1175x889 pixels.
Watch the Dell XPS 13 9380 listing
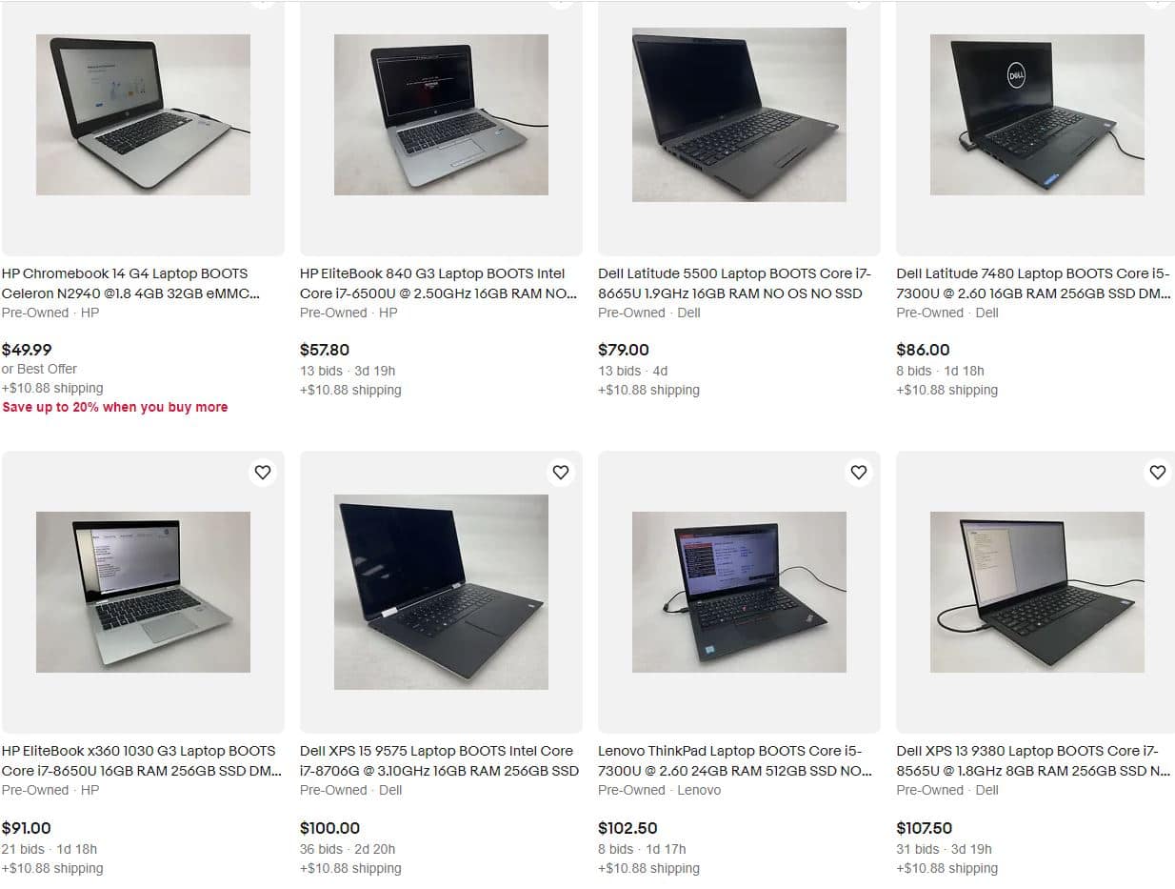click(1157, 472)
